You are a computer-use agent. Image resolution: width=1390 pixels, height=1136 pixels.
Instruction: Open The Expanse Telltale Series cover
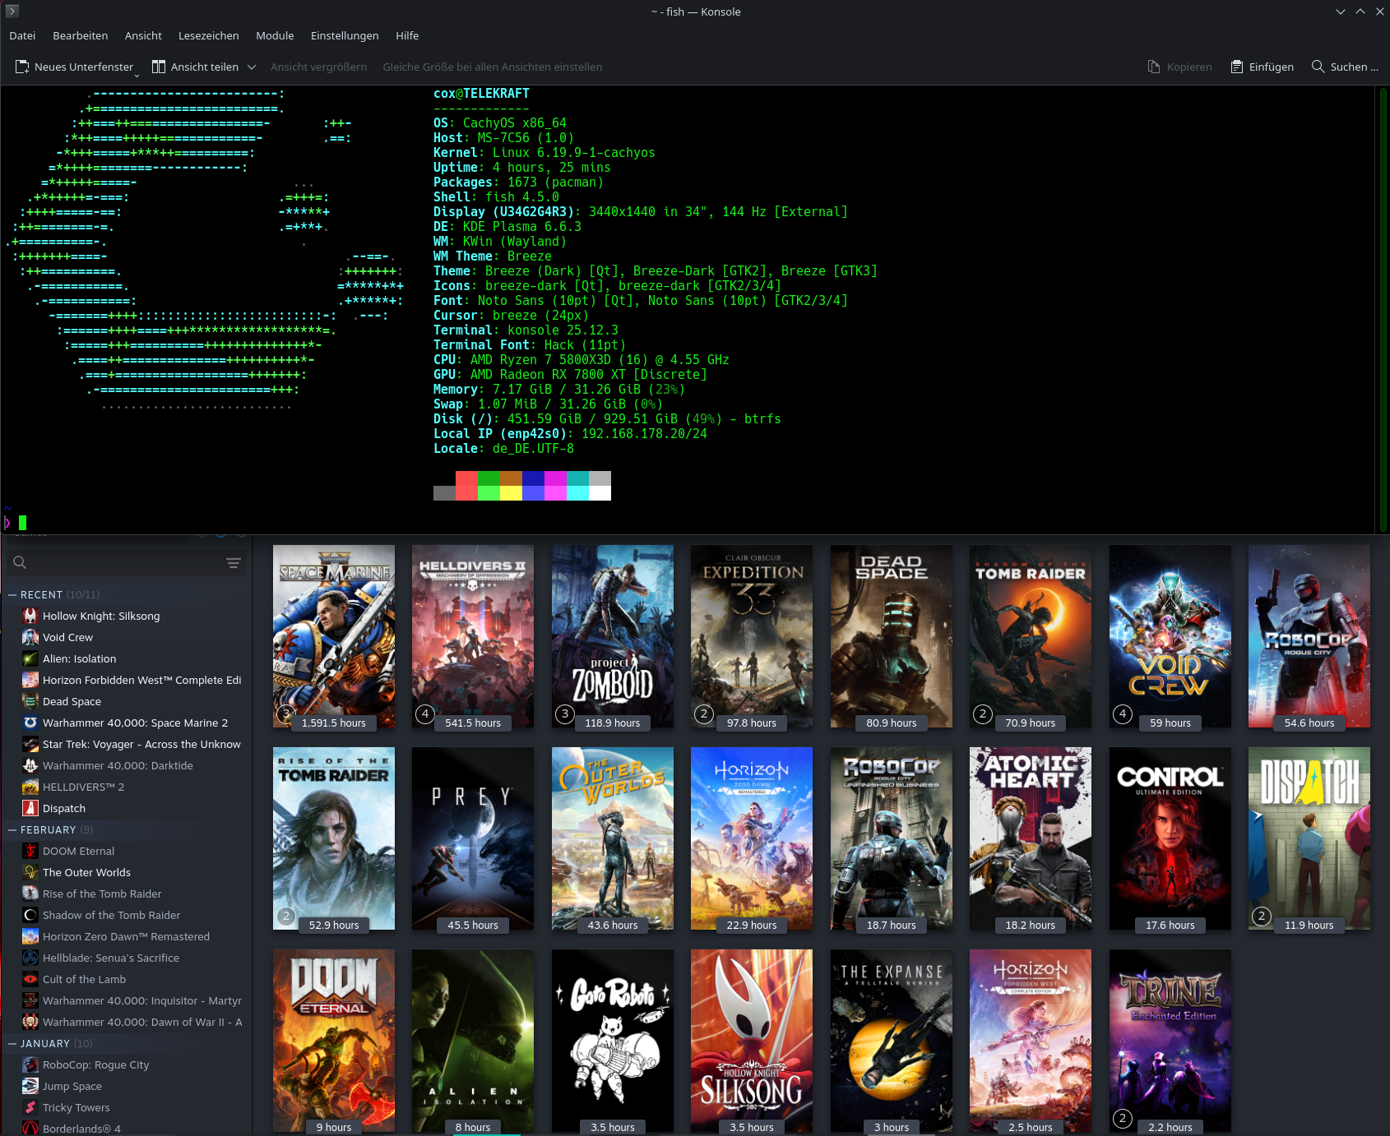(892, 1041)
